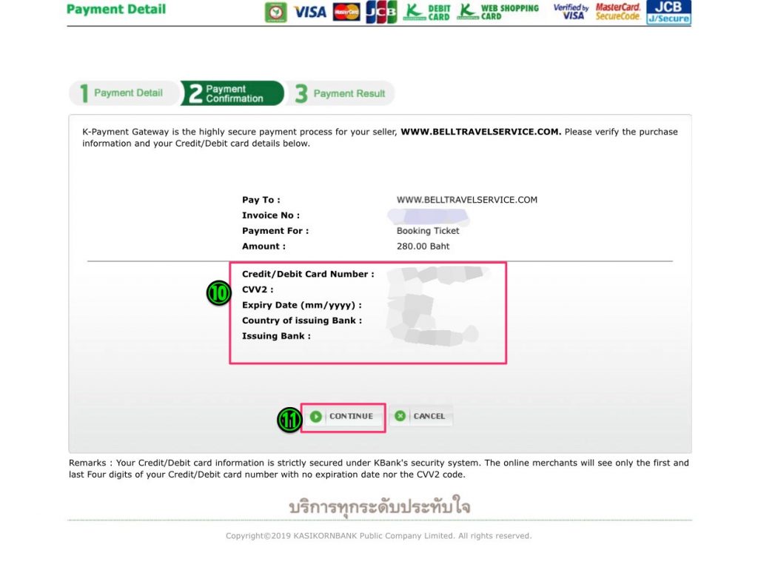
Task: Click the 280.00 Baht amount
Action: pos(423,246)
